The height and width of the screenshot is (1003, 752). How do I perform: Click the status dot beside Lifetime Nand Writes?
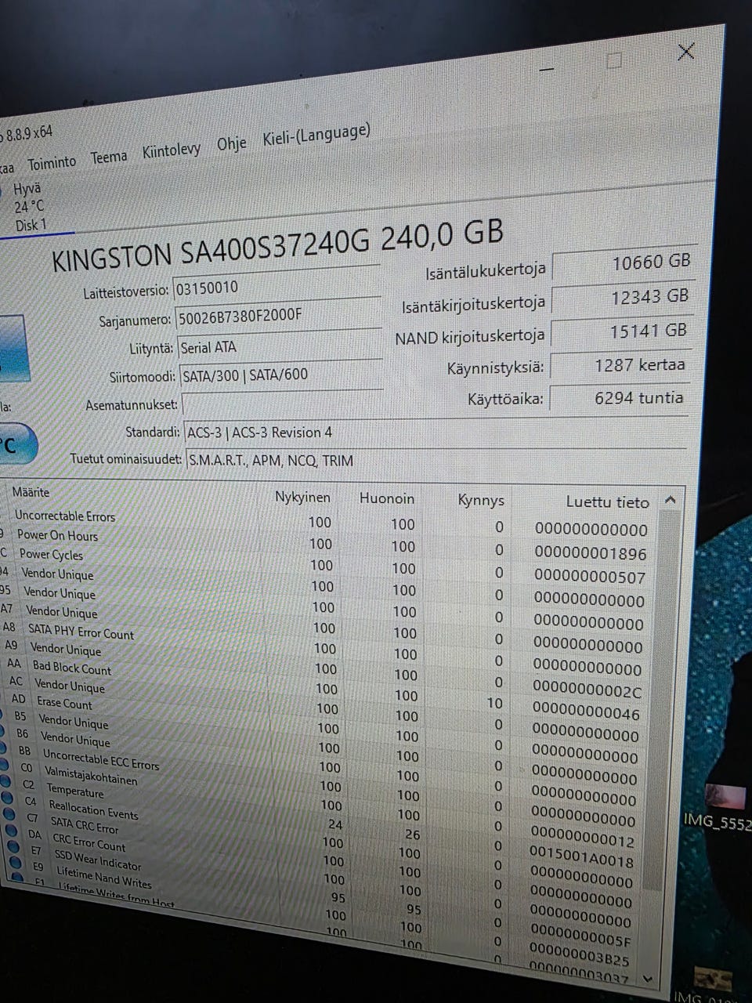click(16, 861)
